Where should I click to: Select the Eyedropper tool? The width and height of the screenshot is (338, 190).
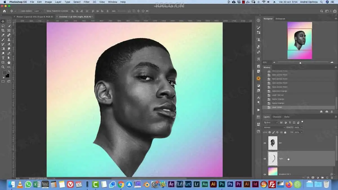point(3,35)
